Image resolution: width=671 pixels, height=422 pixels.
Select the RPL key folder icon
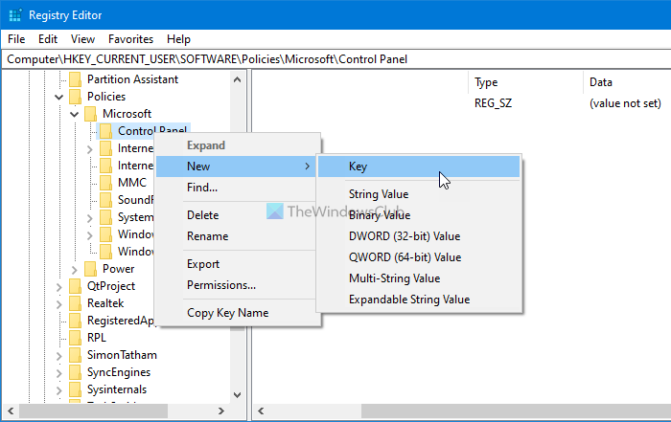tap(74, 338)
